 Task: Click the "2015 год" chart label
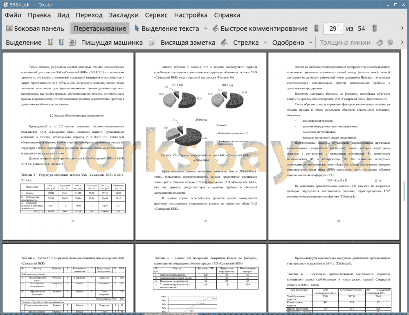tap(227, 85)
